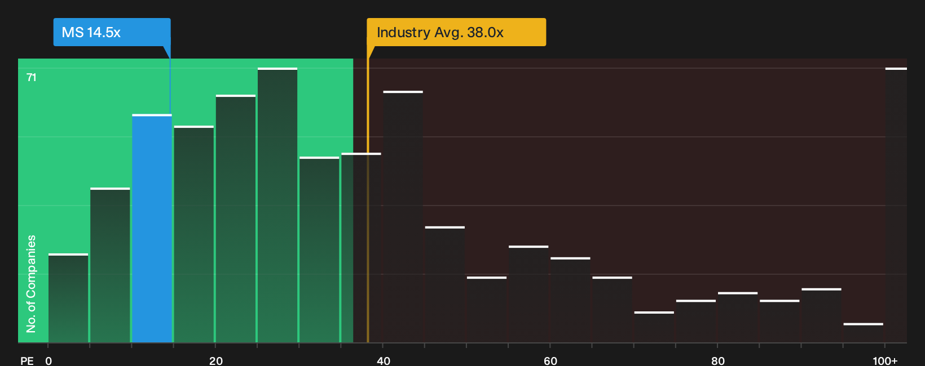The width and height of the screenshot is (925, 366).
Task: Click the bar starting at PE 55
Action: pos(528,294)
